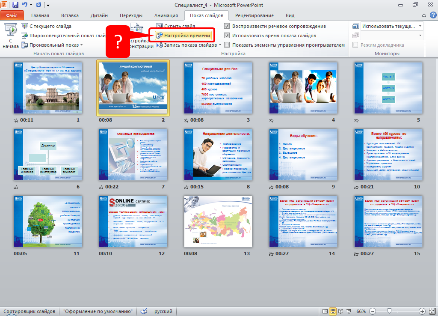Click the fit slide to window icon
The image size is (438, 316).
pyautogui.click(x=432, y=311)
